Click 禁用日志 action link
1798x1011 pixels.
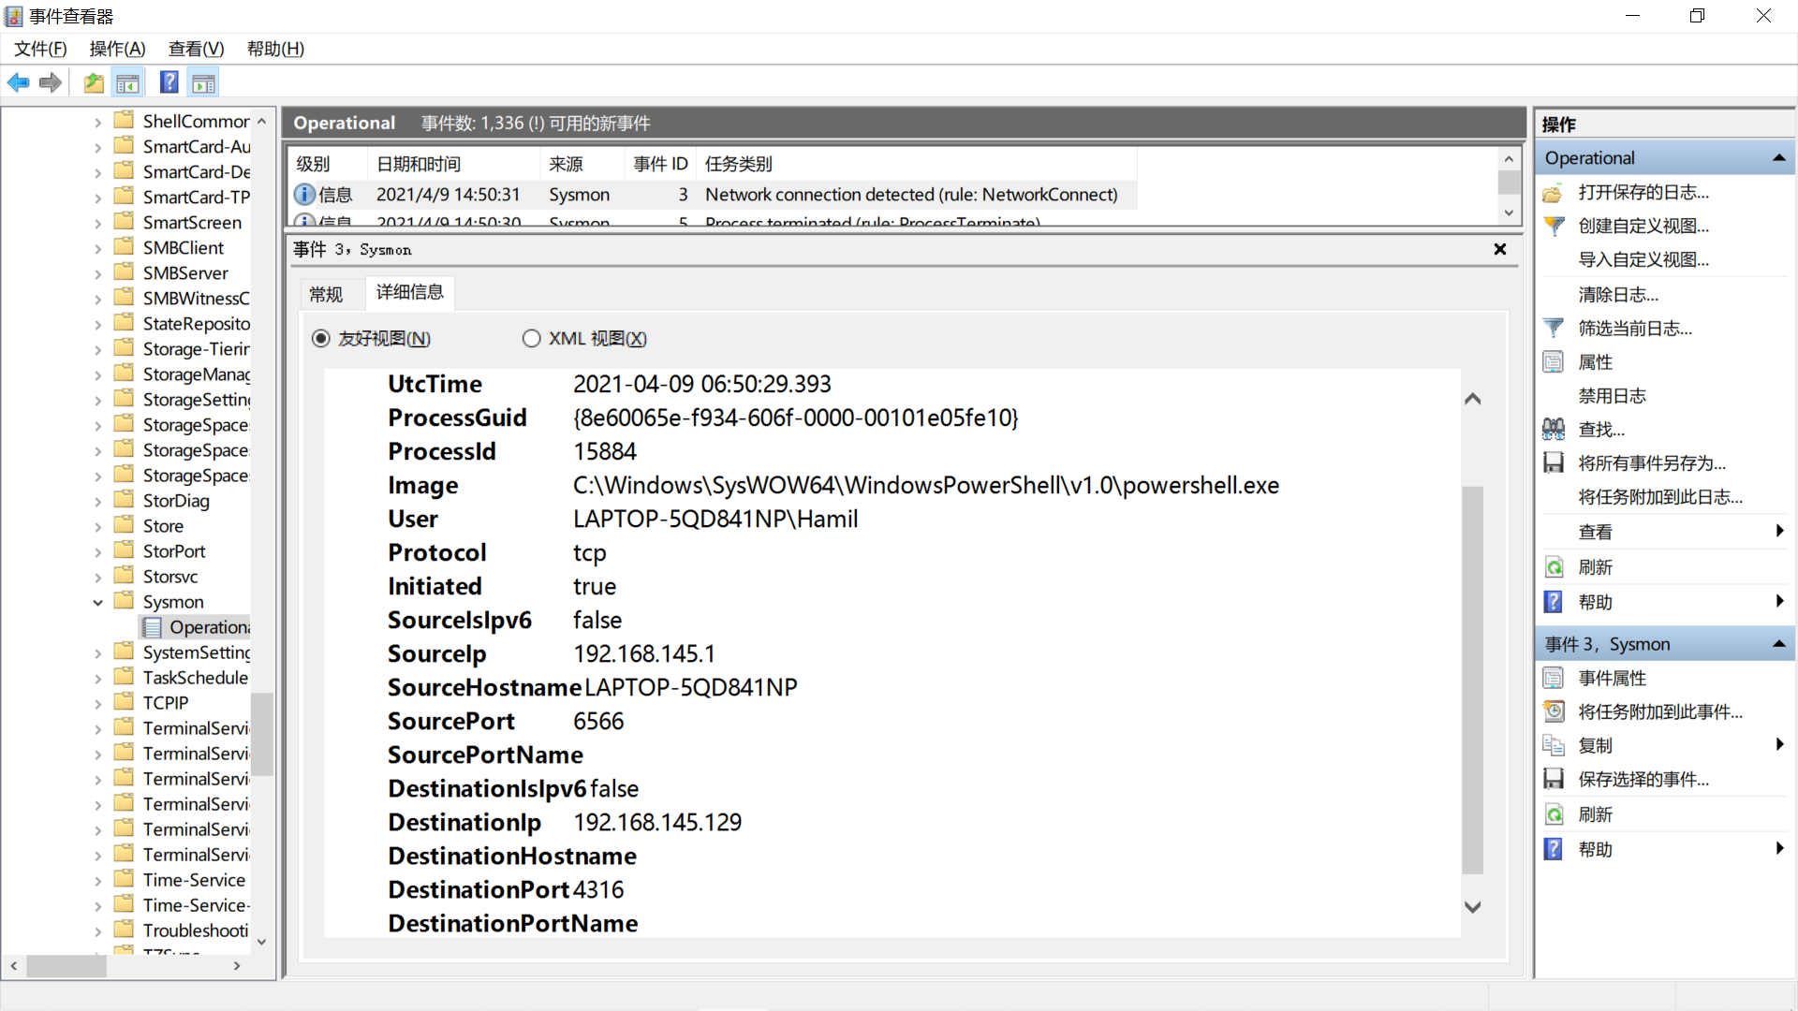(x=1612, y=396)
